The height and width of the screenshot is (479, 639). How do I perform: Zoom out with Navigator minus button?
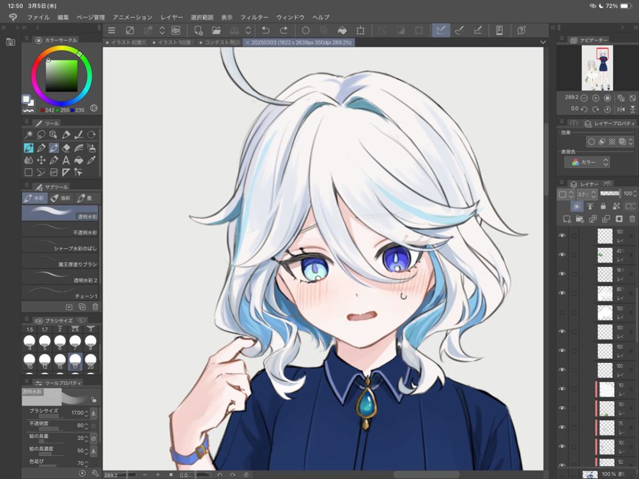584,98
